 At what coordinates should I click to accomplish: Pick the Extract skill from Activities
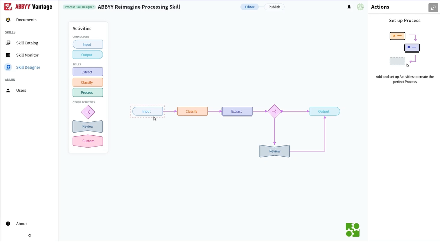tap(88, 72)
